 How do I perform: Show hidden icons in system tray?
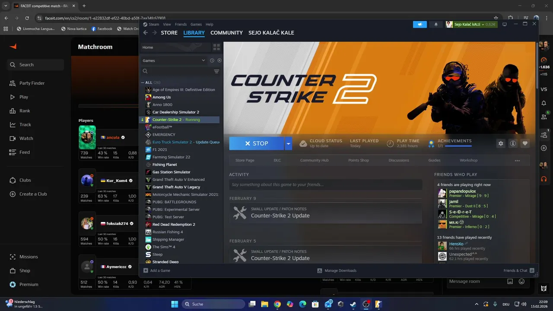(477, 304)
